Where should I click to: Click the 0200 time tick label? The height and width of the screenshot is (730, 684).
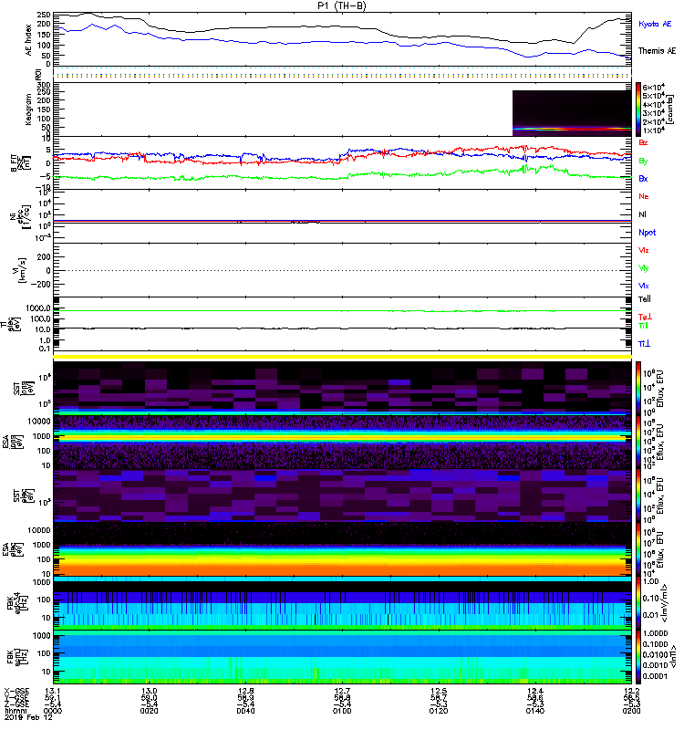pos(631,711)
